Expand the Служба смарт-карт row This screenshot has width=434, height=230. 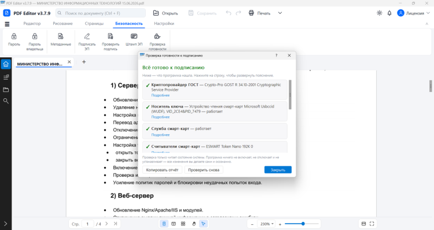[215, 131]
